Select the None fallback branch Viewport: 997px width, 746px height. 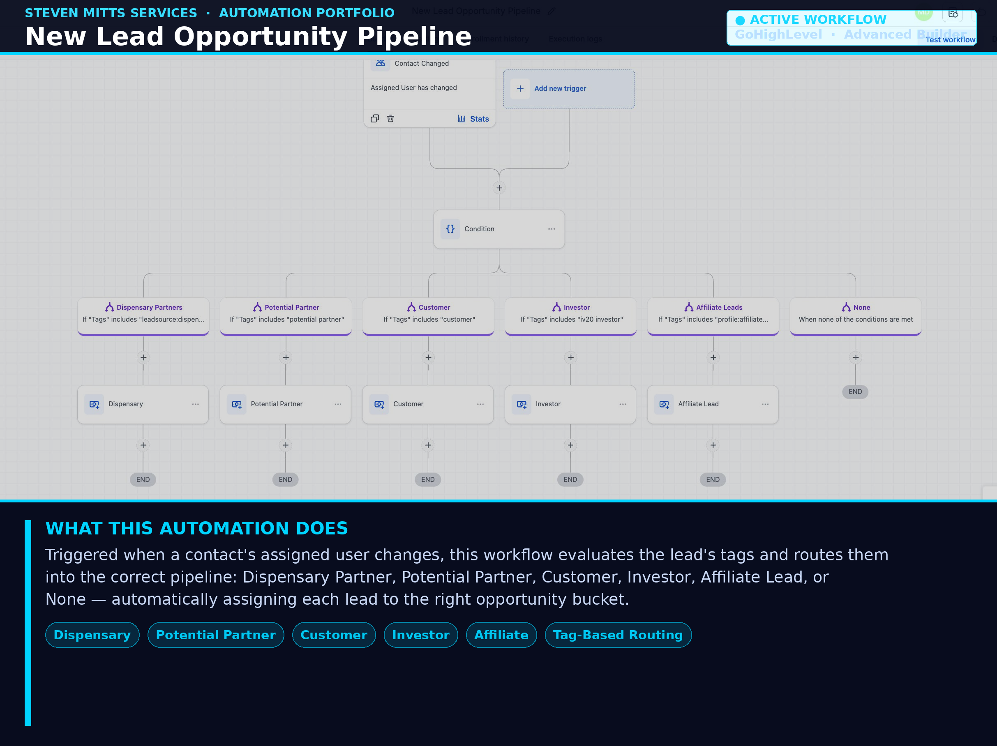(856, 316)
